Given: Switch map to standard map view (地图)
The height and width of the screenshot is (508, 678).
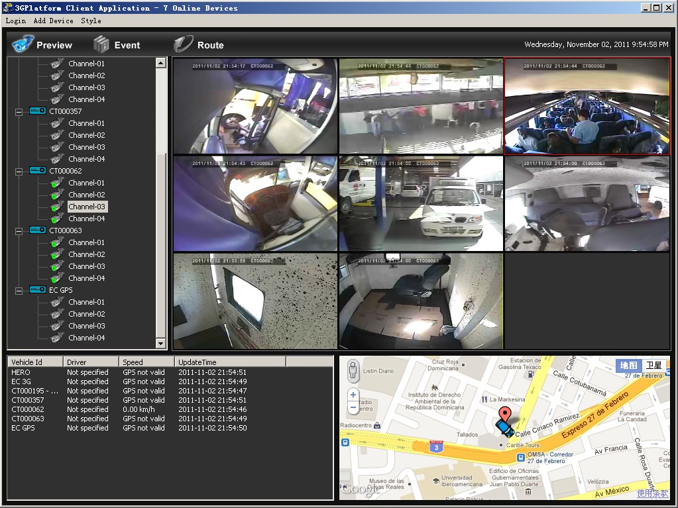Looking at the screenshot, I should (629, 366).
